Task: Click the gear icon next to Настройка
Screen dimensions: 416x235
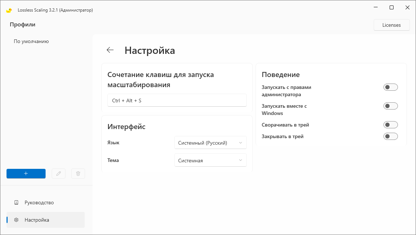Action: (x=16, y=220)
